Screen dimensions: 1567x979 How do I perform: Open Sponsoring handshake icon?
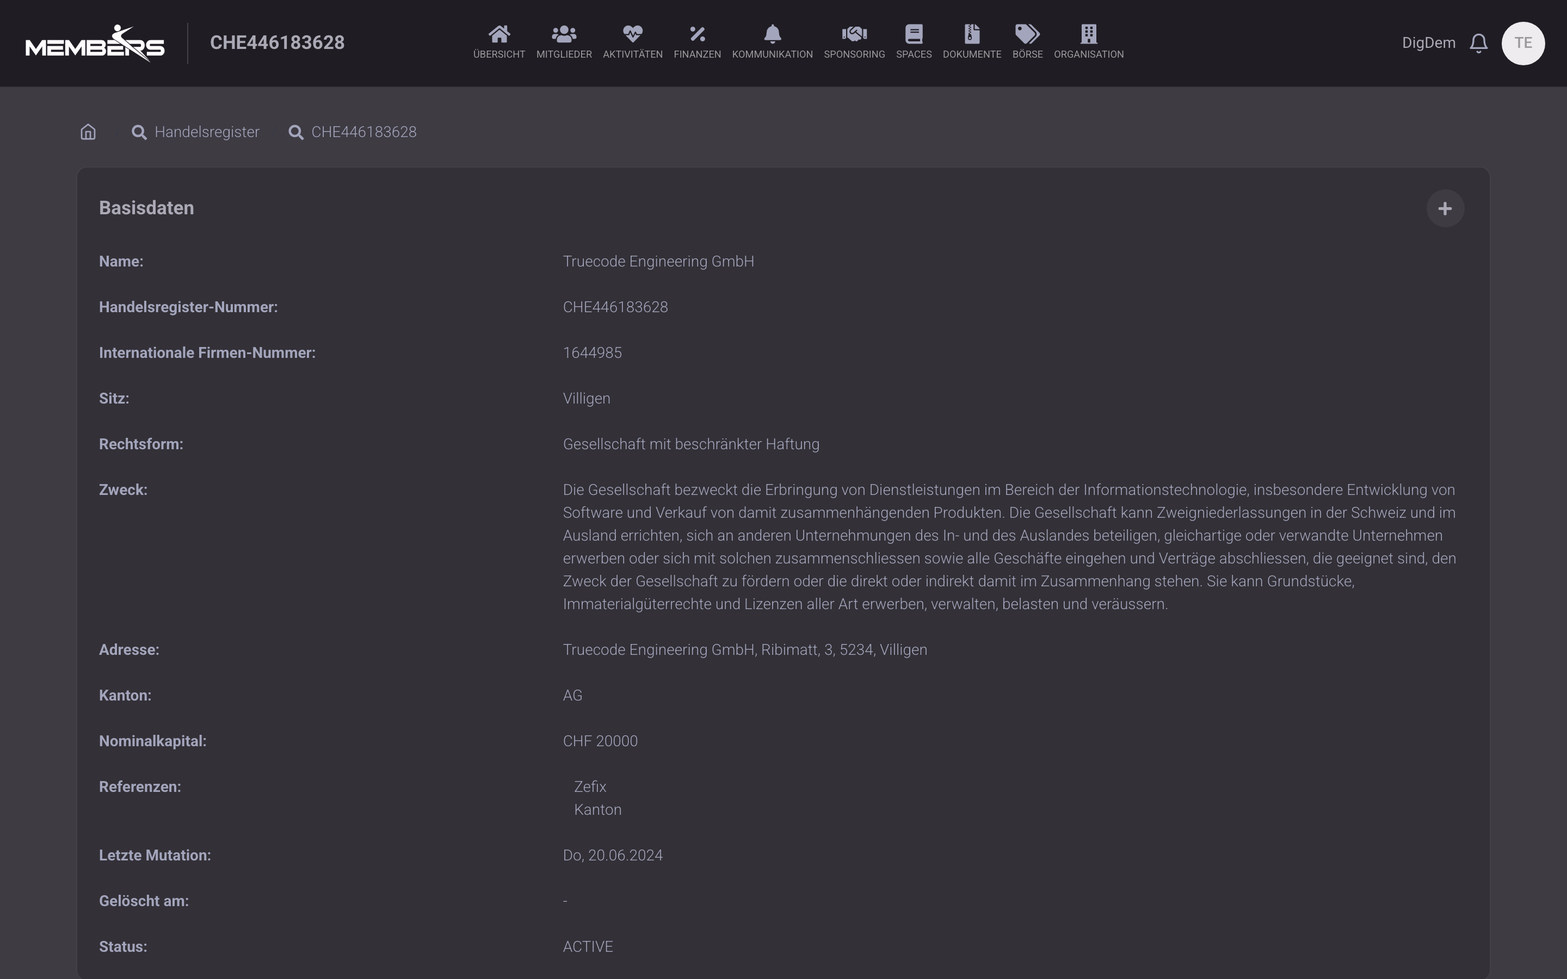(x=854, y=33)
